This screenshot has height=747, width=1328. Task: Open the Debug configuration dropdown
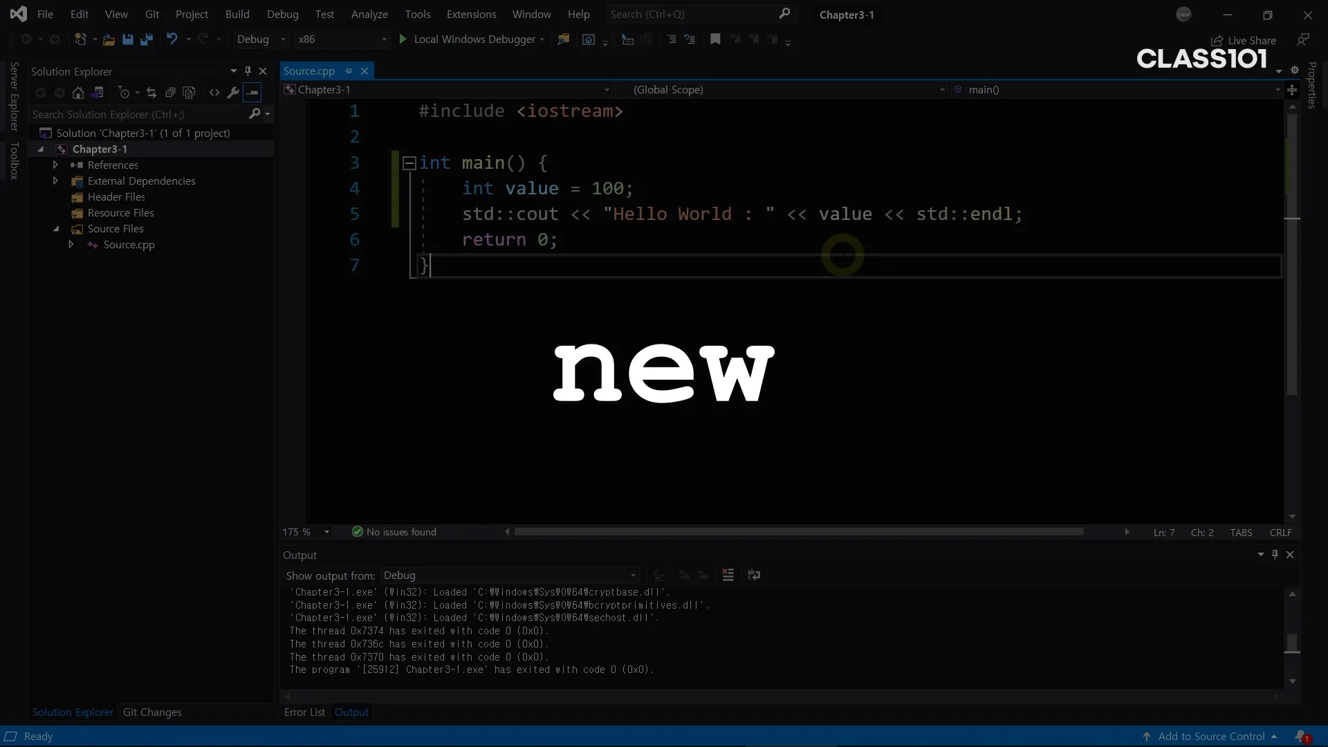tap(261, 39)
